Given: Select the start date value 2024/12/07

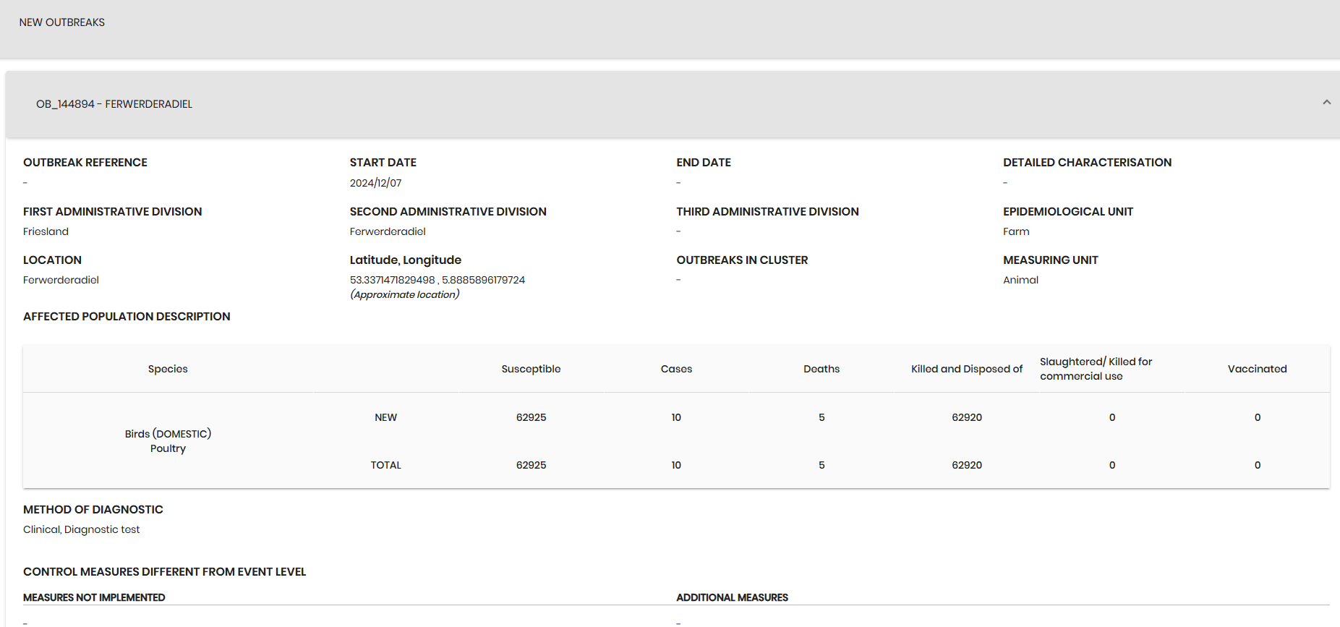Looking at the screenshot, I should [x=375, y=183].
